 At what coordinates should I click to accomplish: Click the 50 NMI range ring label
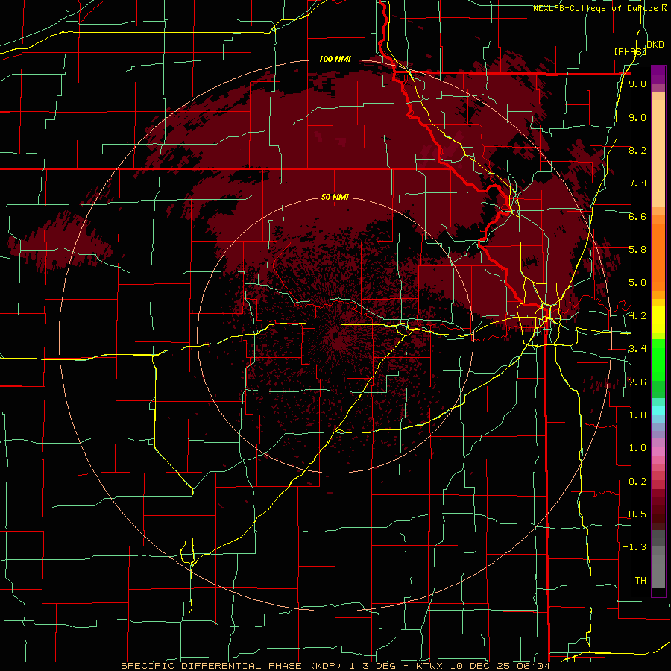pyautogui.click(x=335, y=197)
